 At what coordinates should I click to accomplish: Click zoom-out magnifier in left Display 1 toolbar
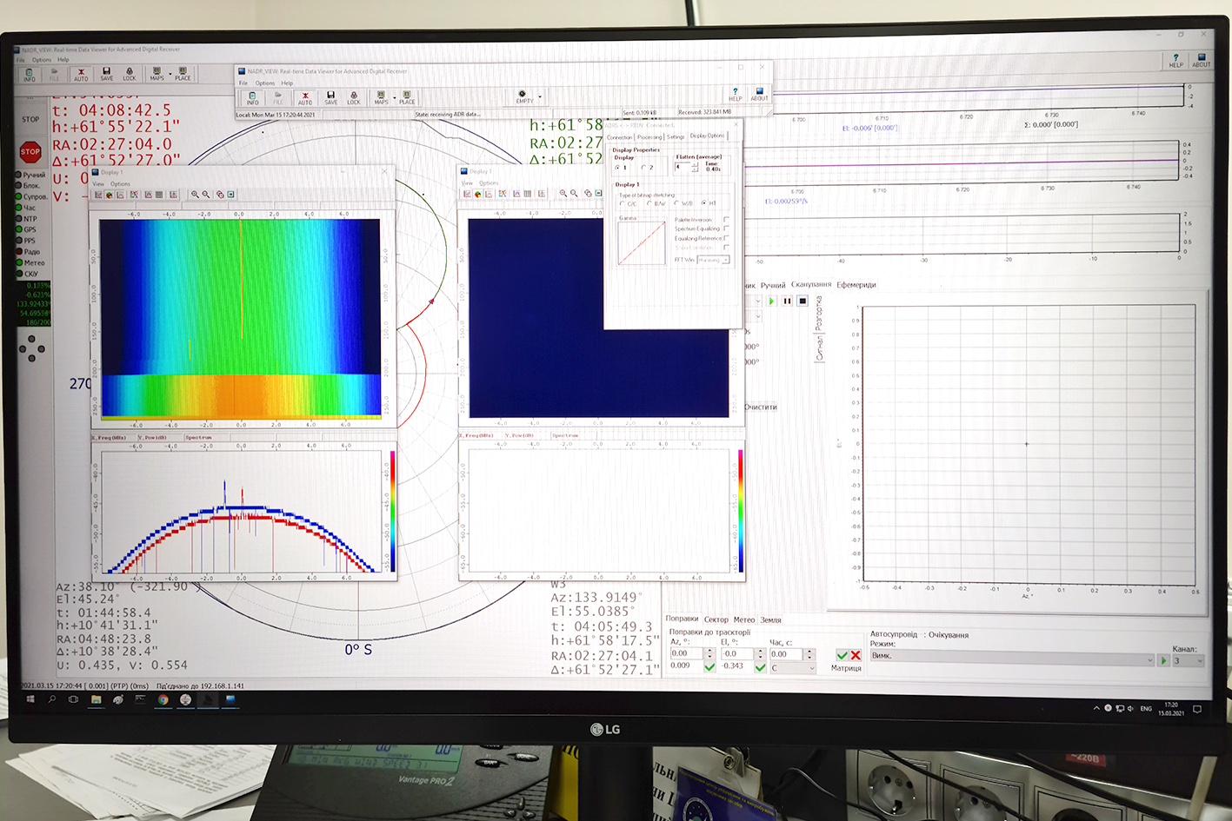click(206, 195)
